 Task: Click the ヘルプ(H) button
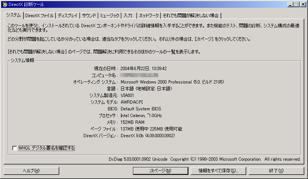pos(31,171)
